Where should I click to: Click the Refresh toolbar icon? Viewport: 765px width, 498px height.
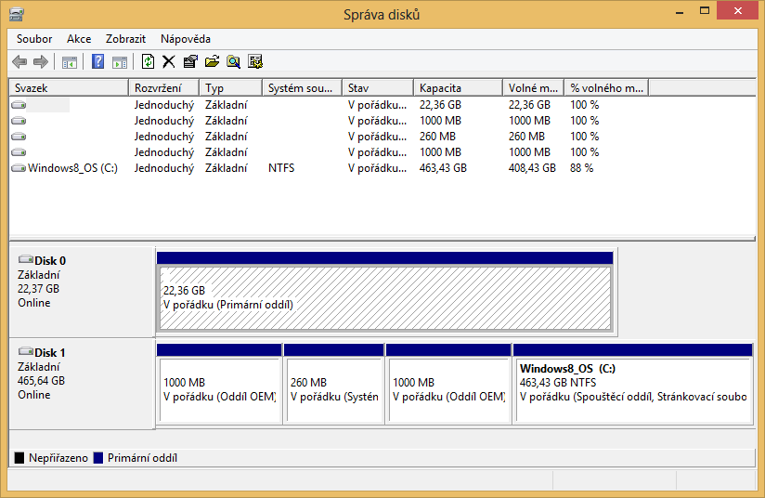[148, 62]
